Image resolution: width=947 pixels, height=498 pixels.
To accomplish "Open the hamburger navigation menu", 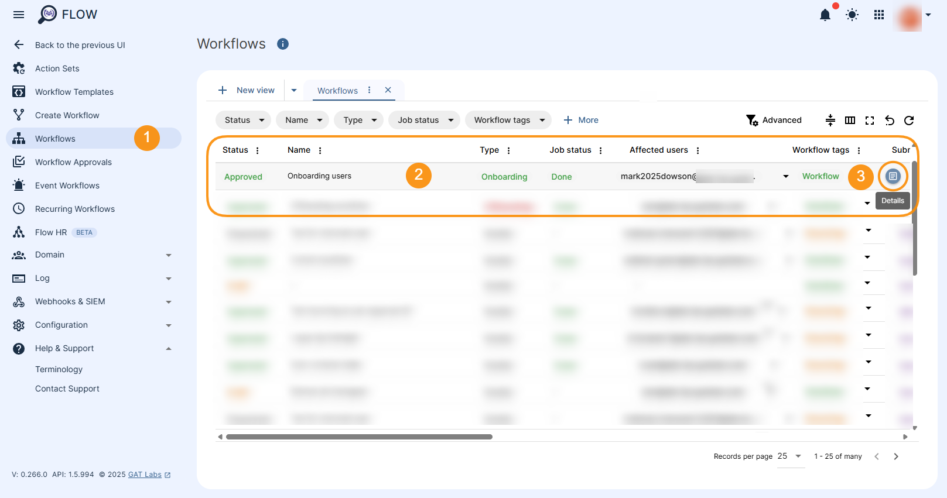I will tap(19, 15).
